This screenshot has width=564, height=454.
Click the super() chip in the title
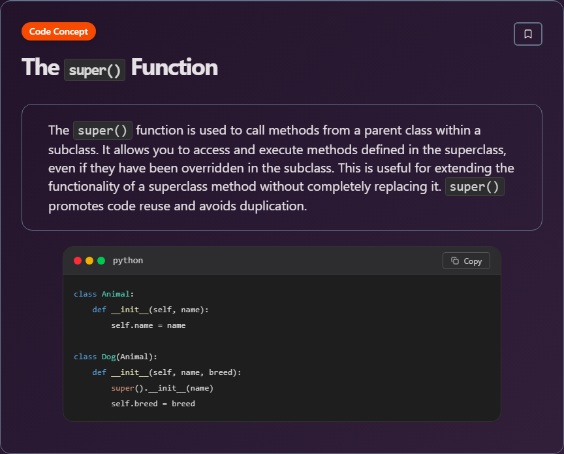click(95, 69)
